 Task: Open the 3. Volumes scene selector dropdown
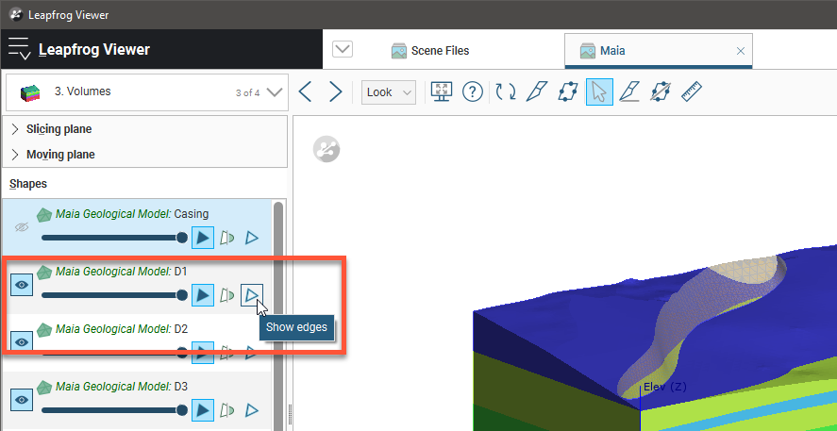click(x=146, y=92)
